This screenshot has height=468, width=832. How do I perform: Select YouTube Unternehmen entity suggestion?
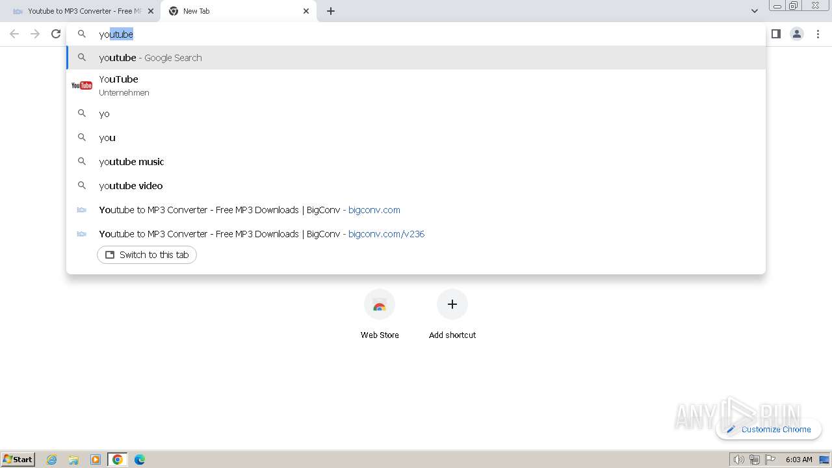click(416, 85)
